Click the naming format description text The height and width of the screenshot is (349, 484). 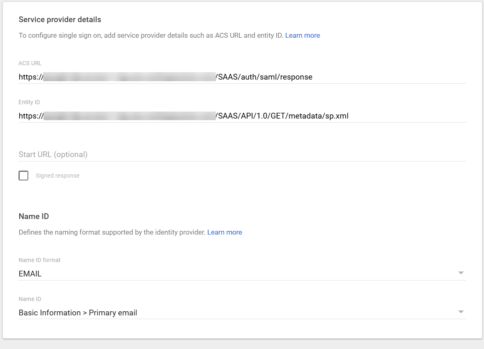pos(112,232)
